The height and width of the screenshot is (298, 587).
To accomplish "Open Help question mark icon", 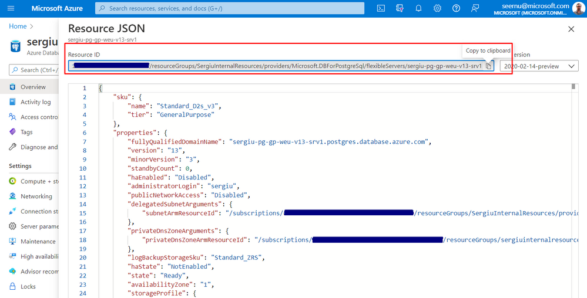I will (456, 8).
